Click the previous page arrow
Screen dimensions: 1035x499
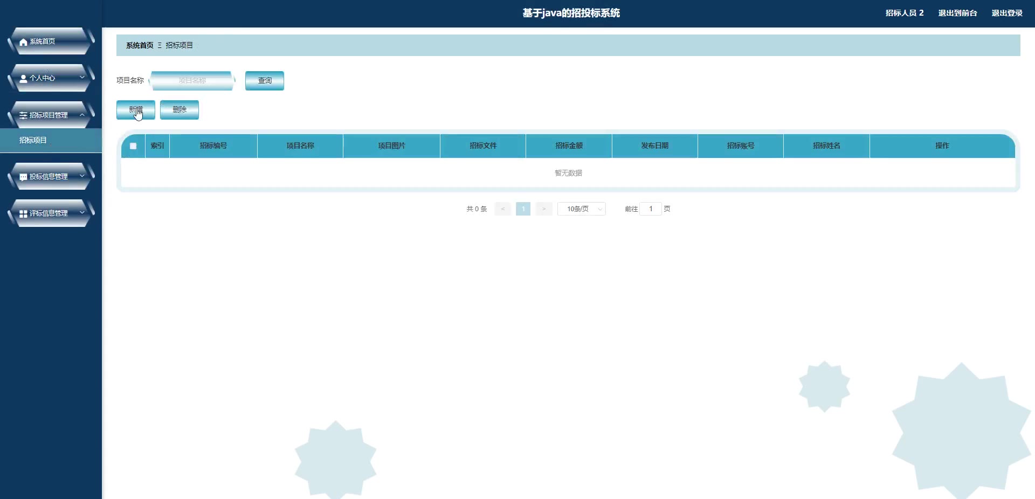click(502, 209)
